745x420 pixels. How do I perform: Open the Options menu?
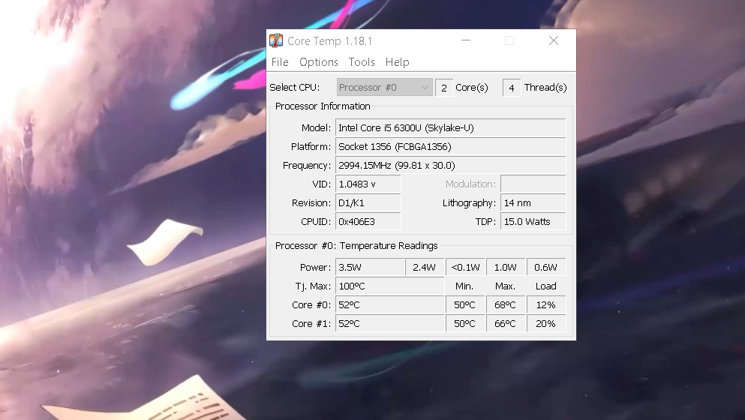[x=319, y=62]
